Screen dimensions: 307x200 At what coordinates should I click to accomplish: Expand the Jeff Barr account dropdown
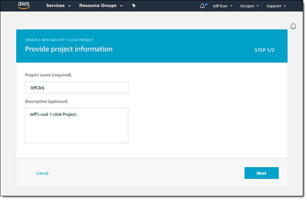(222, 6)
